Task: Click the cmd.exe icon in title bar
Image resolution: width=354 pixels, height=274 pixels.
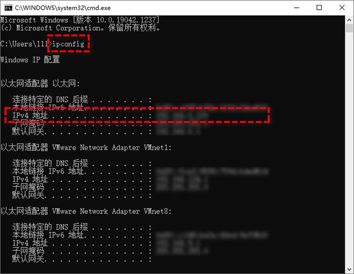Action: pos(8,8)
